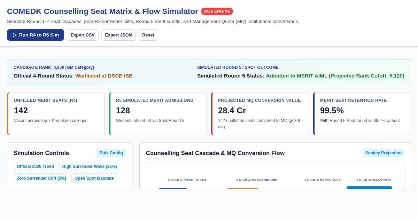
Task: Click the 'STAGE 1: MERIT INTAKE' label
Action: coord(187,180)
